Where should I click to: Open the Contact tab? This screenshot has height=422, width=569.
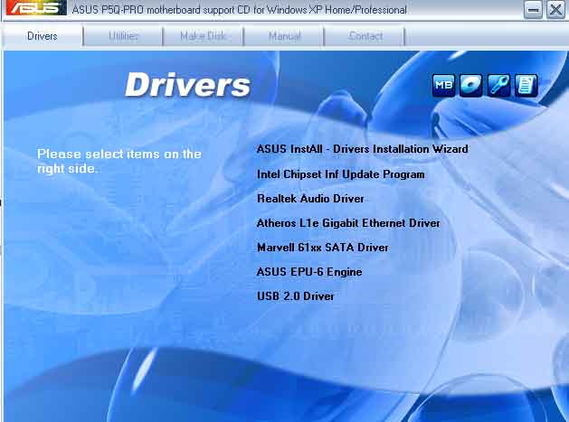coord(365,36)
